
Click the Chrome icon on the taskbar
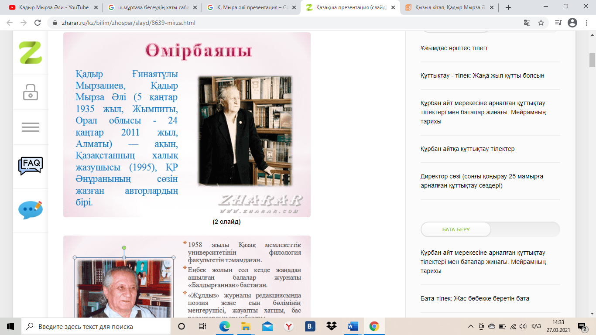tap(374, 326)
